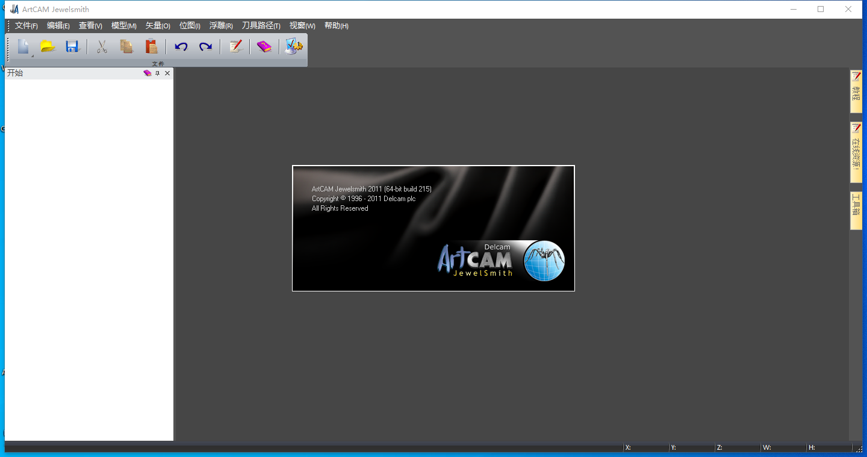Image resolution: width=867 pixels, height=457 pixels.
Task: Click the 开始 panel title
Action: click(x=15, y=73)
